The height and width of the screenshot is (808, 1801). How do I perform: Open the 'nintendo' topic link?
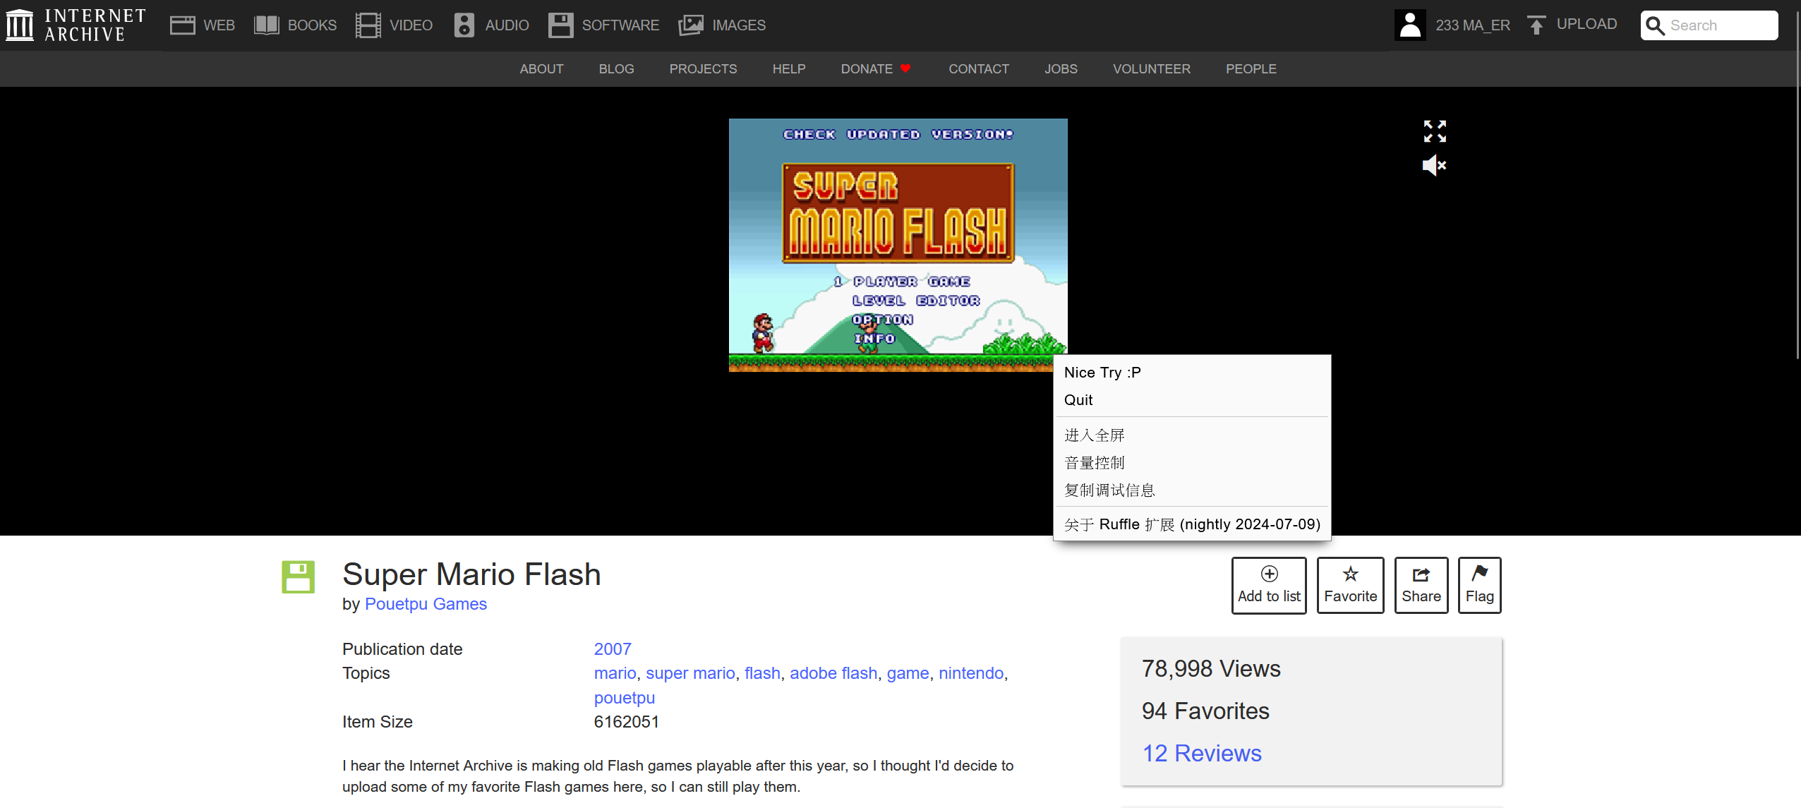click(971, 673)
